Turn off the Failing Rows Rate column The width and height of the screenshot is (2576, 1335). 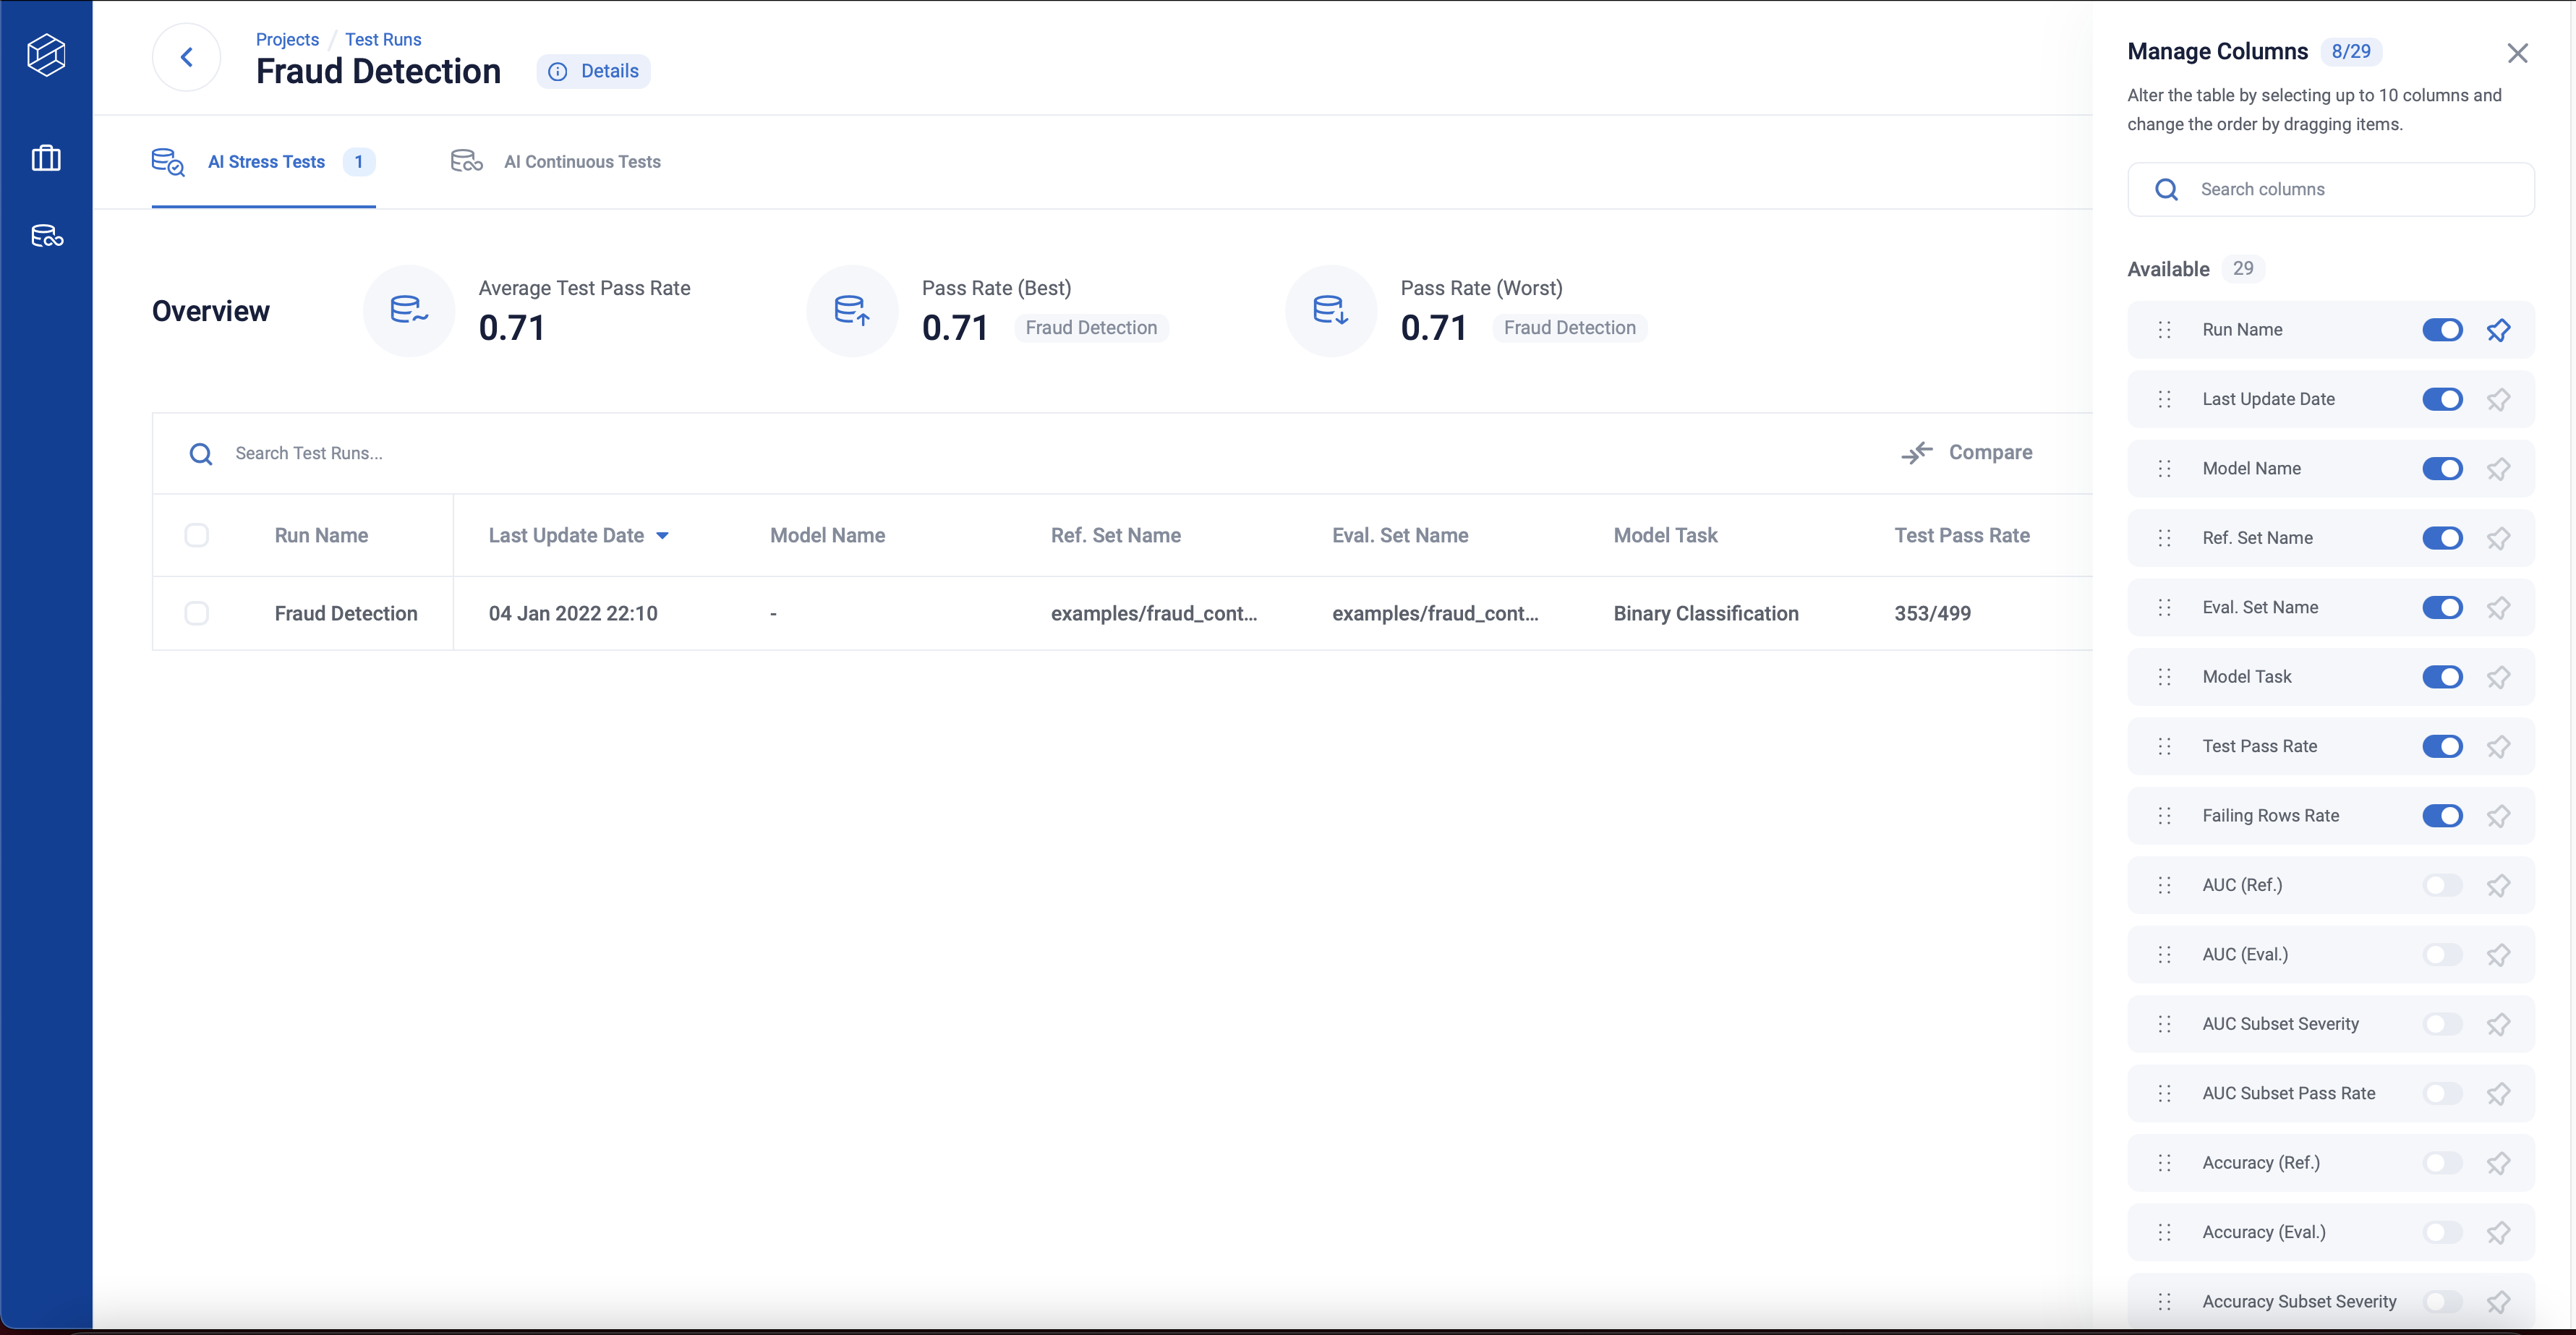pyautogui.click(x=2442, y=816)
